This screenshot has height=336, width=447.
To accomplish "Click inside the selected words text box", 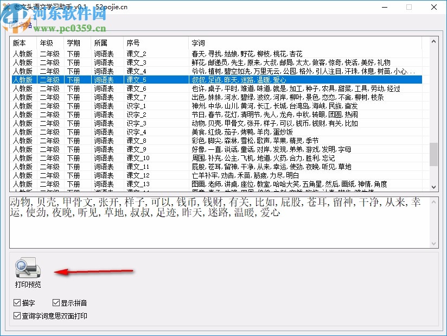I will click(220, 223).
